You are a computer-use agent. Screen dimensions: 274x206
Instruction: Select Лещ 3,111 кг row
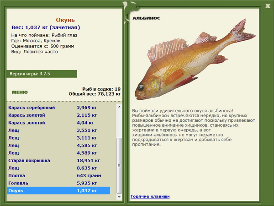pyautogui.click(x=58, y=138)
